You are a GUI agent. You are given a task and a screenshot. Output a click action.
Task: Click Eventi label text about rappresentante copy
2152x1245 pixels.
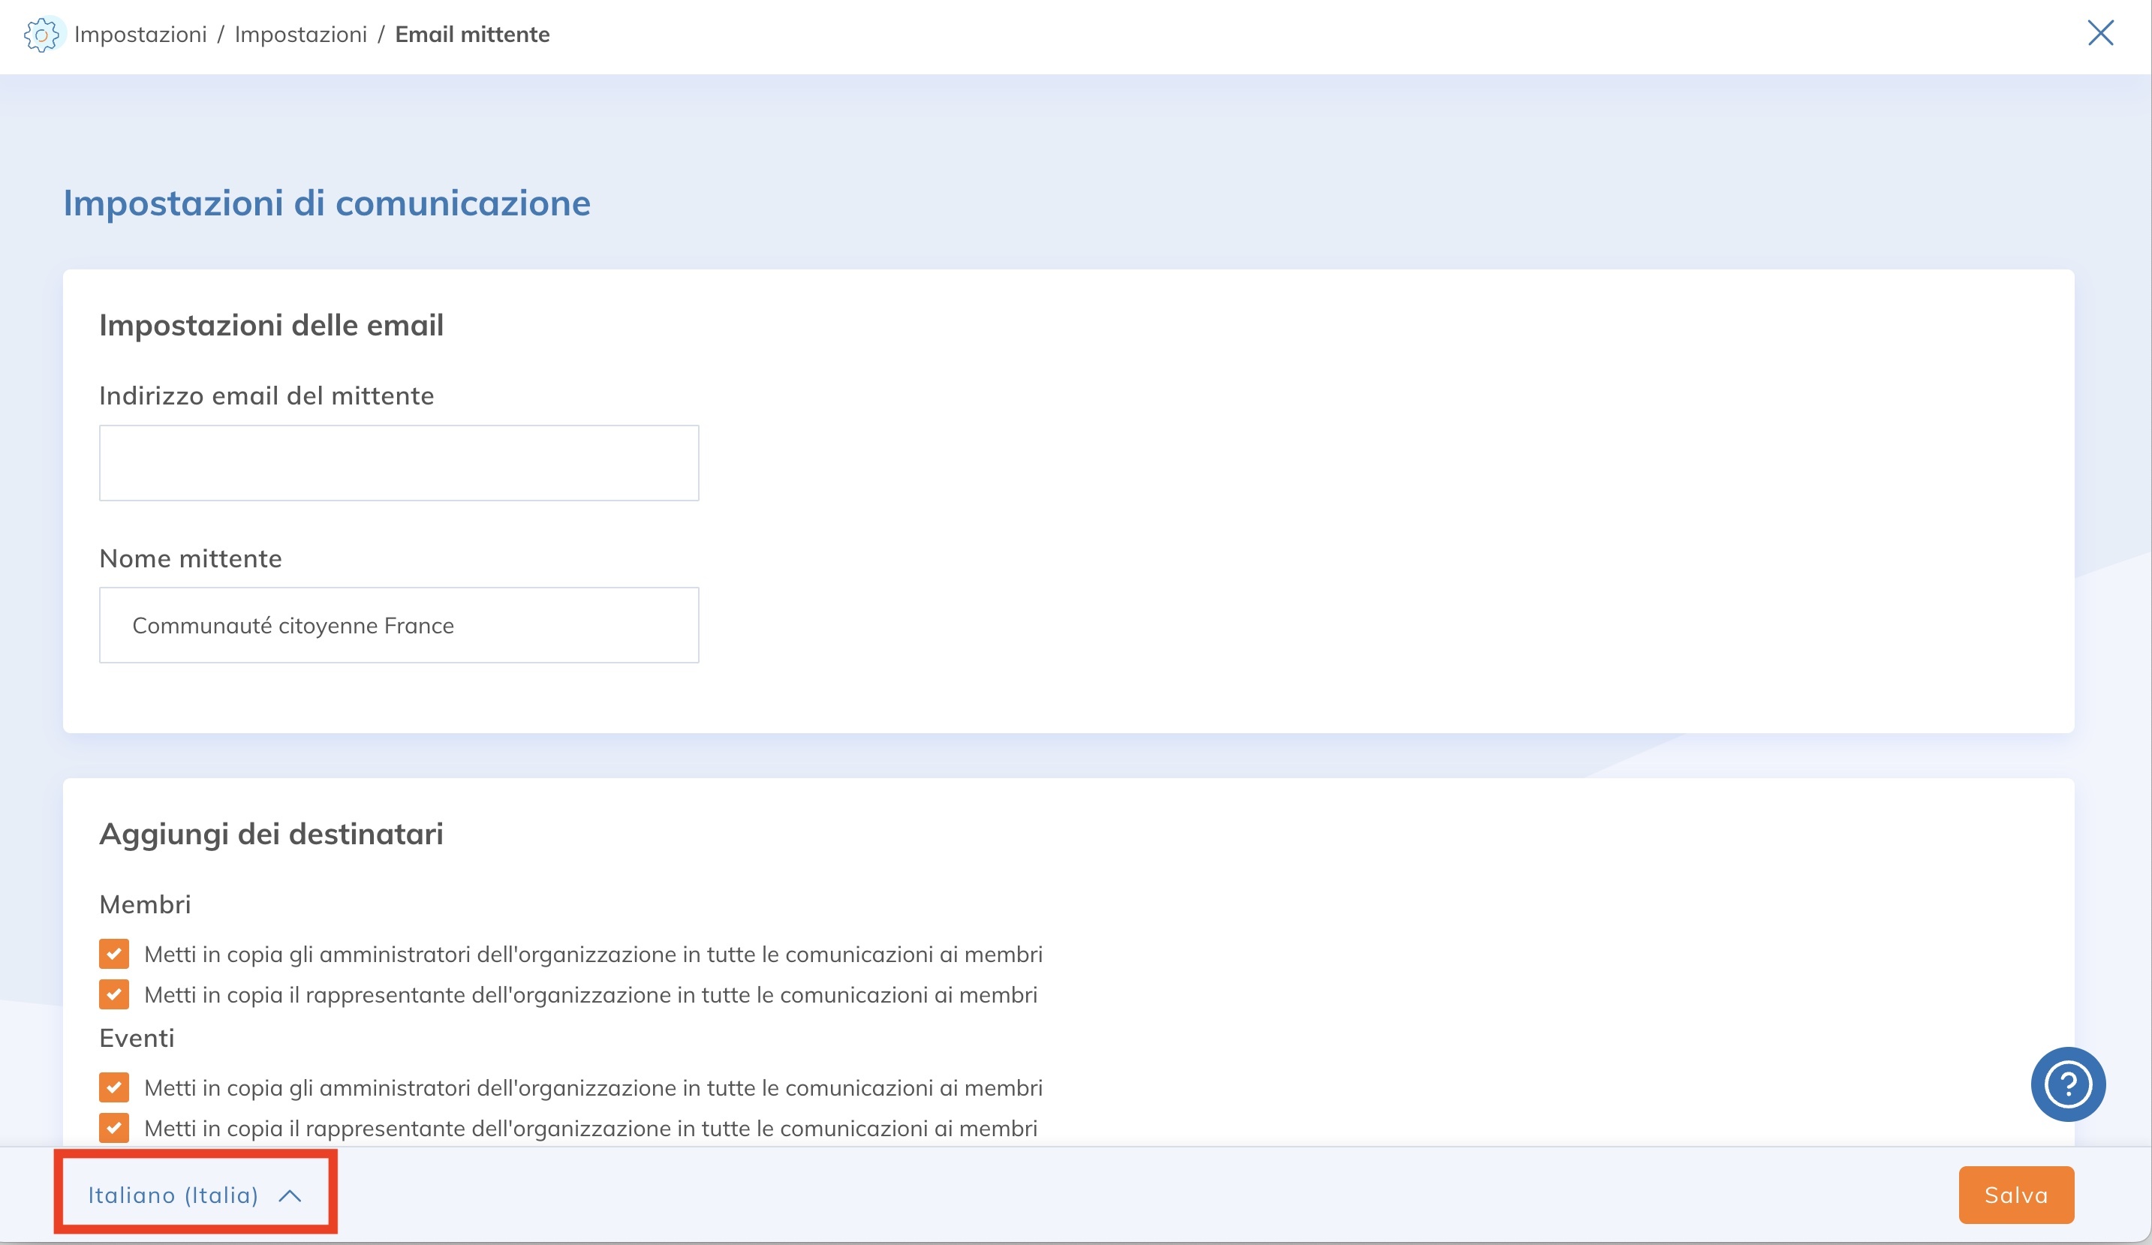(x=590, y=1128)
